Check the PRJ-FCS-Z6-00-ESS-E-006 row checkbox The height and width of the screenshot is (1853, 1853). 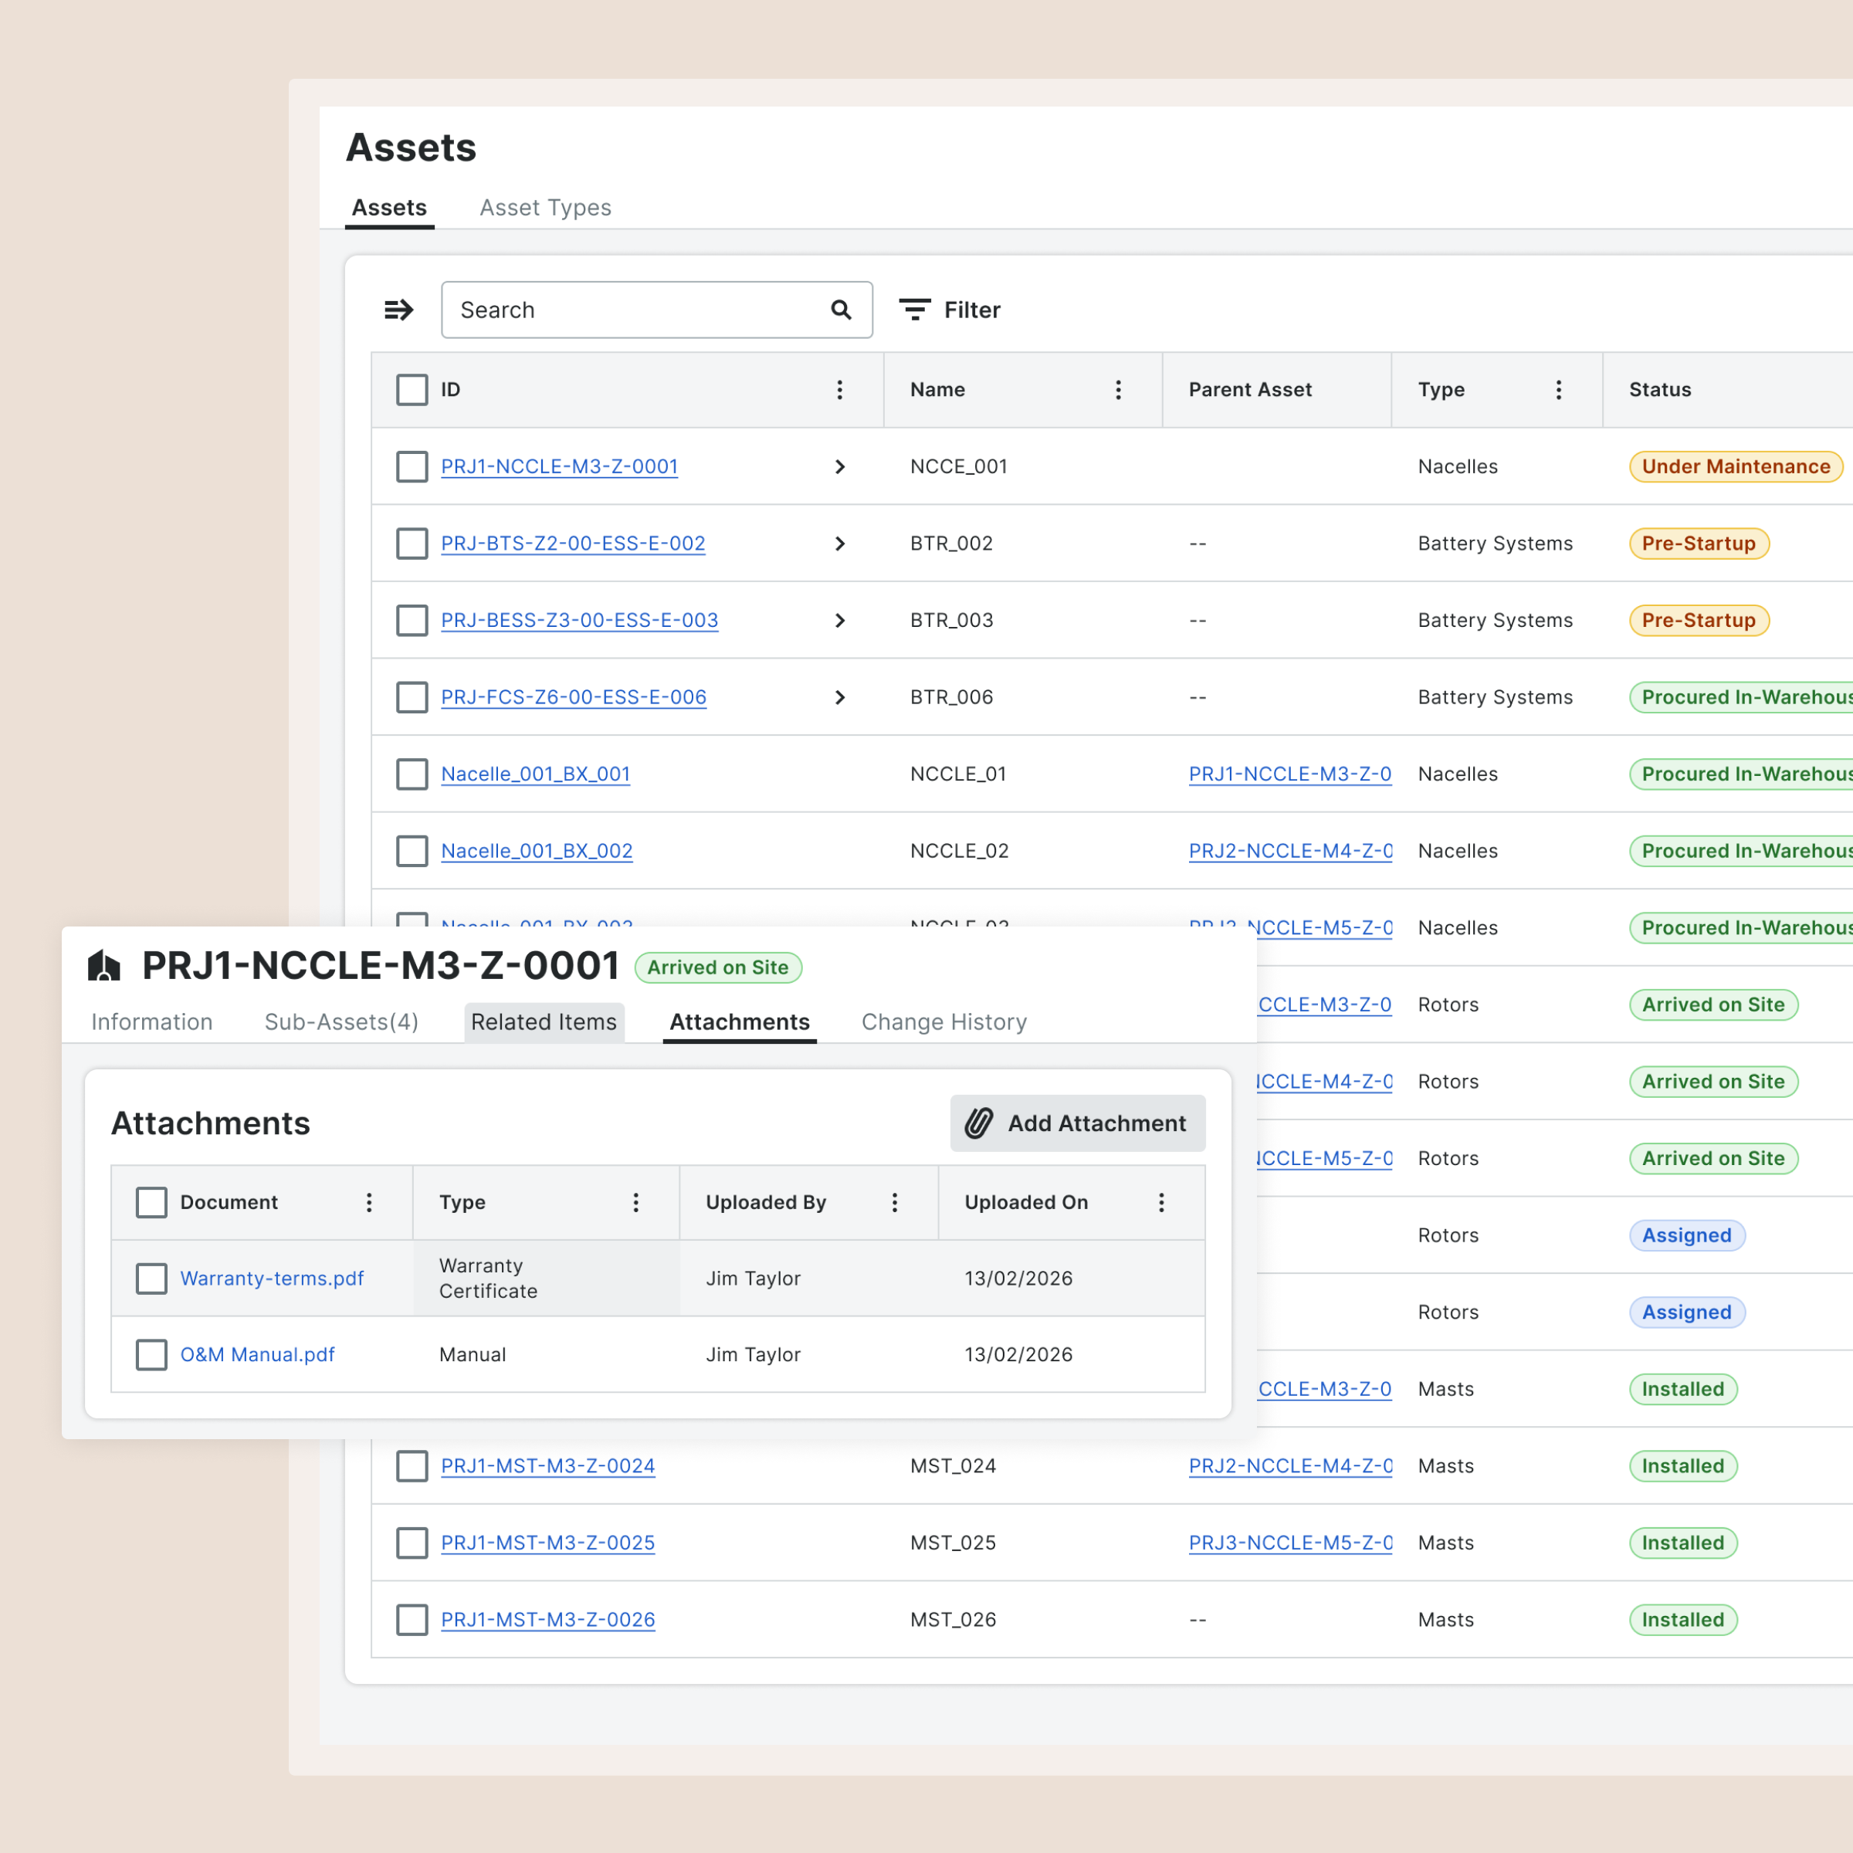412,697
